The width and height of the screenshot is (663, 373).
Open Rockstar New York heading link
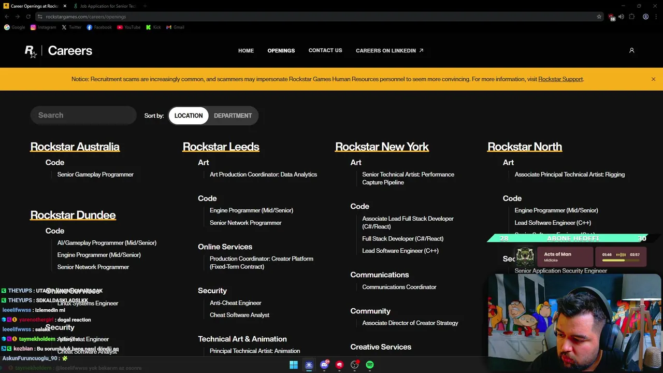pos(382,147)
